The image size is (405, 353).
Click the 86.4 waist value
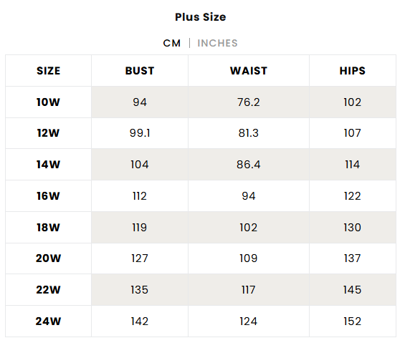coord(249,165)
